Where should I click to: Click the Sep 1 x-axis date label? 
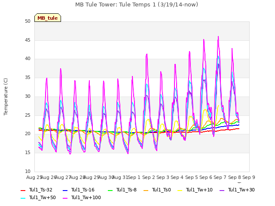tap(134, 177)
